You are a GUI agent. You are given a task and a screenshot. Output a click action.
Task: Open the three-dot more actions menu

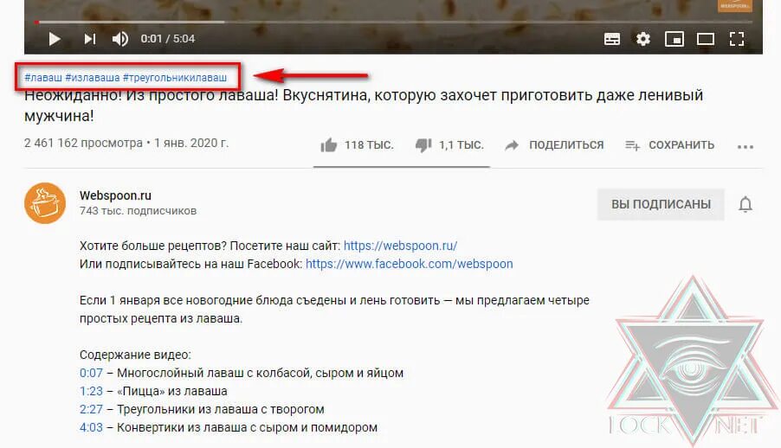point(745,147)
